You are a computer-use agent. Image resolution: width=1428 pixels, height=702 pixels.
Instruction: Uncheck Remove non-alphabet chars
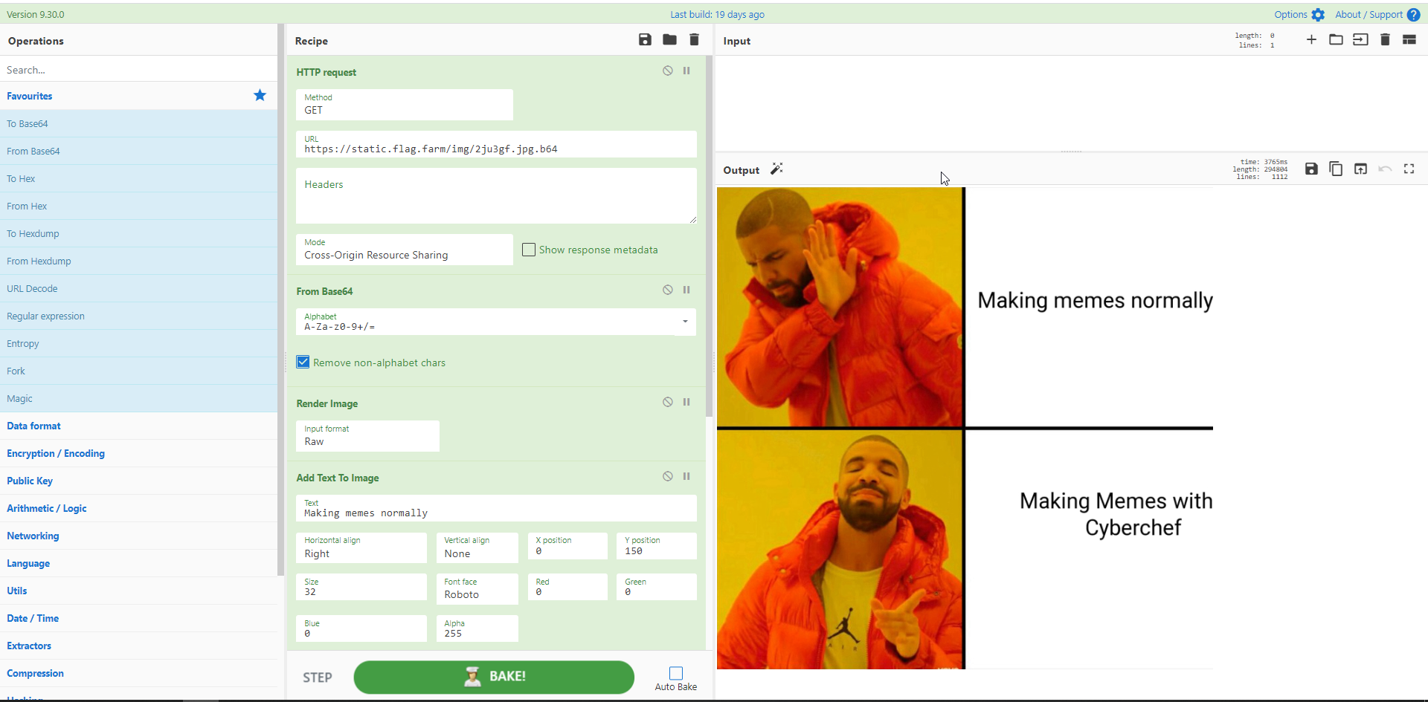point(303,362)
